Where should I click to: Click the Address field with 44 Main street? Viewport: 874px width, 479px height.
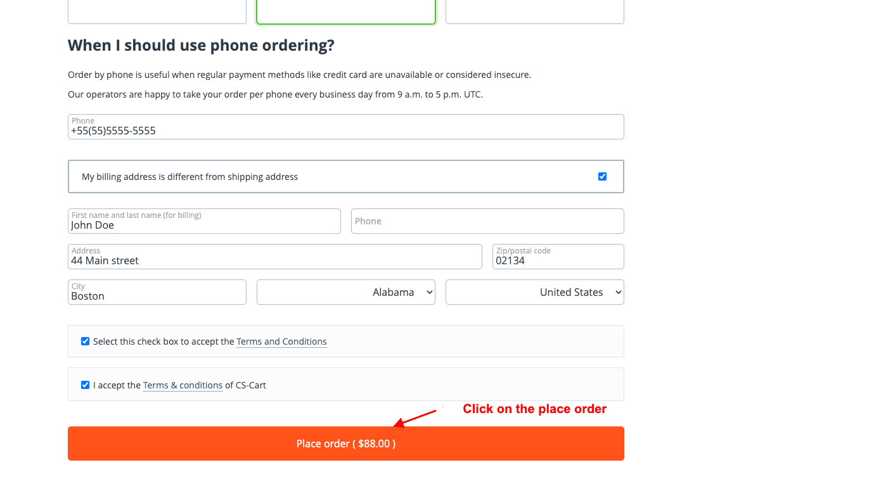pos(275,257)
